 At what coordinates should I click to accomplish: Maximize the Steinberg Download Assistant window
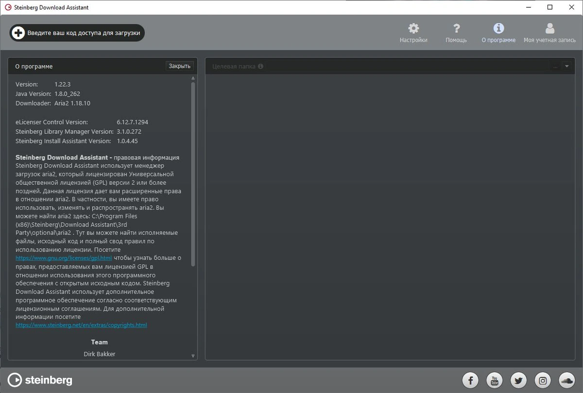point(550,7)
